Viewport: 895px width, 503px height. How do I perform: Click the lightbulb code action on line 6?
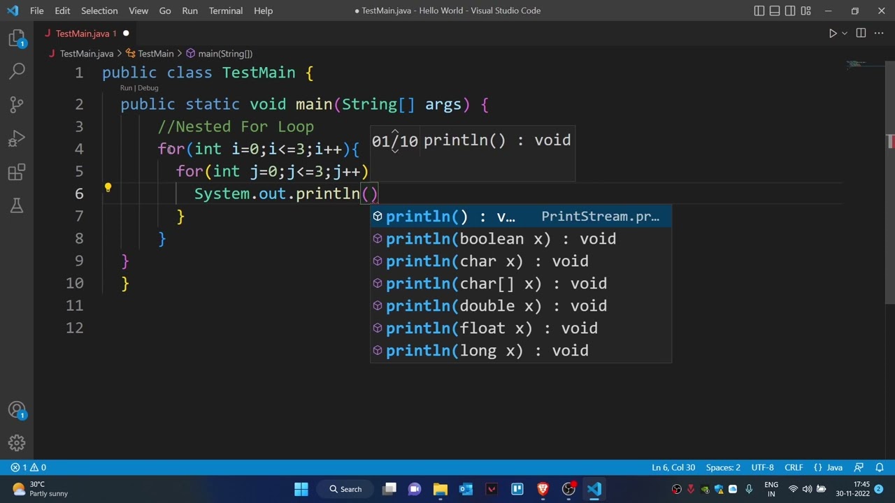tap(108, 187)
